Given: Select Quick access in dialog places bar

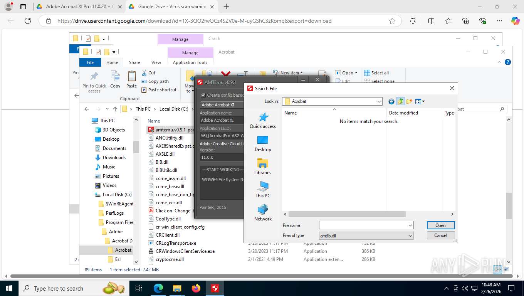Looking at the screenshot, I should (263, 121).
